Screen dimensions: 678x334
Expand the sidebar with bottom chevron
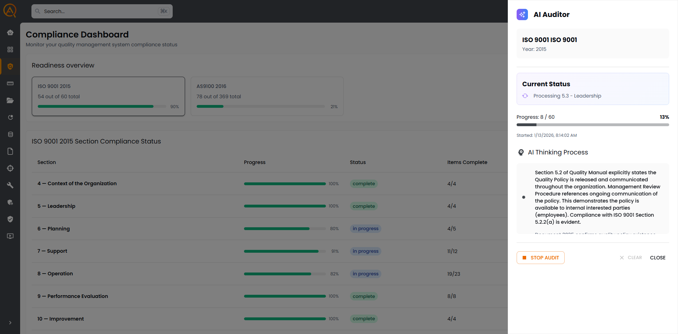[x=10, y=323]
